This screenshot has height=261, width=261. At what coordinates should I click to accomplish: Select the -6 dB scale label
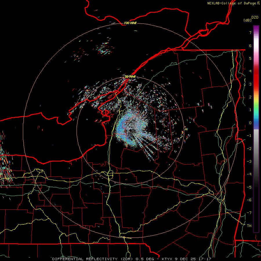[x=249, y=200]
